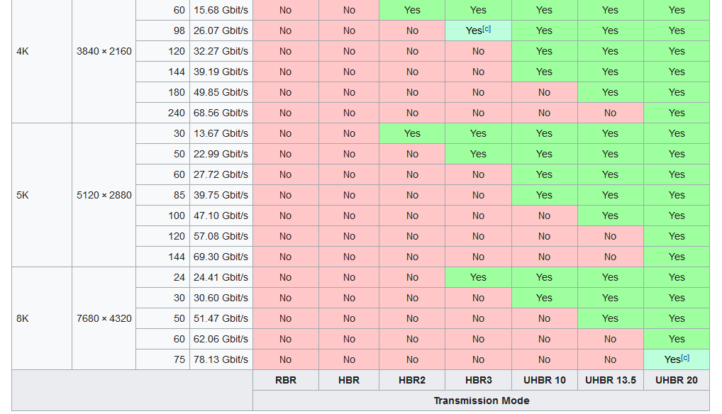The height and width of the screenshot is (414, 722).
Task: Click the 85 Hz refresh rate cell
Action: pos(162,195)
